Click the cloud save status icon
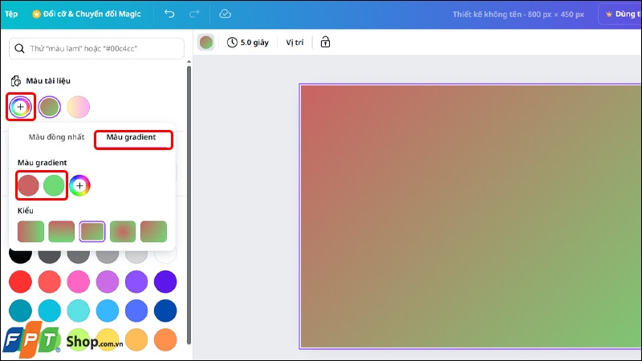 click(x=226, y=14)
